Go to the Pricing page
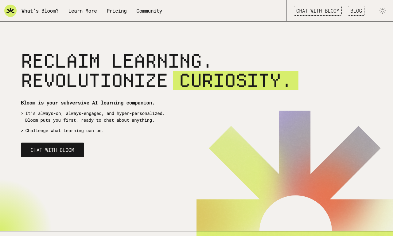393x236 pixels. tap(117, 11)
